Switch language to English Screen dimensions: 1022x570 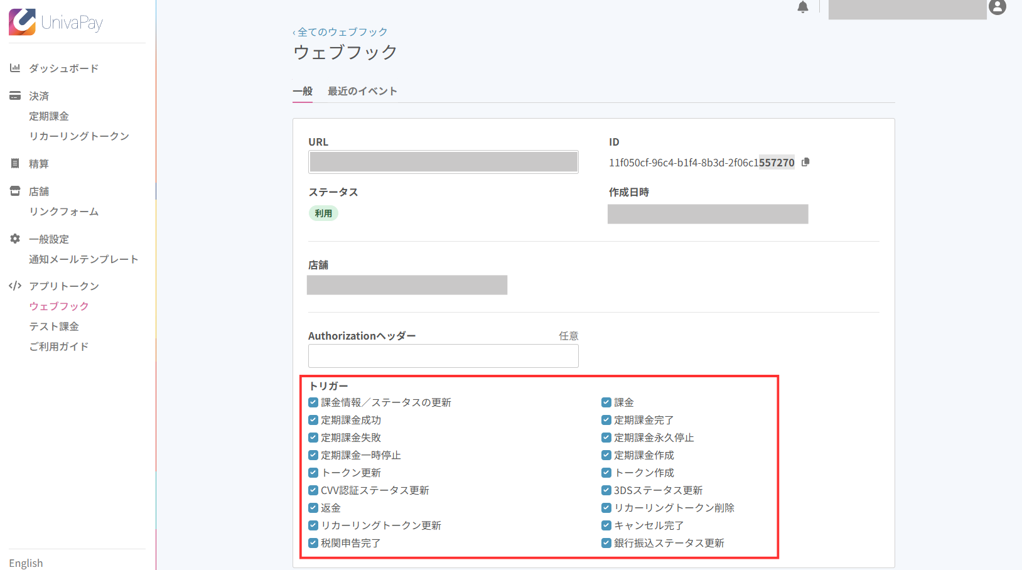26,563
